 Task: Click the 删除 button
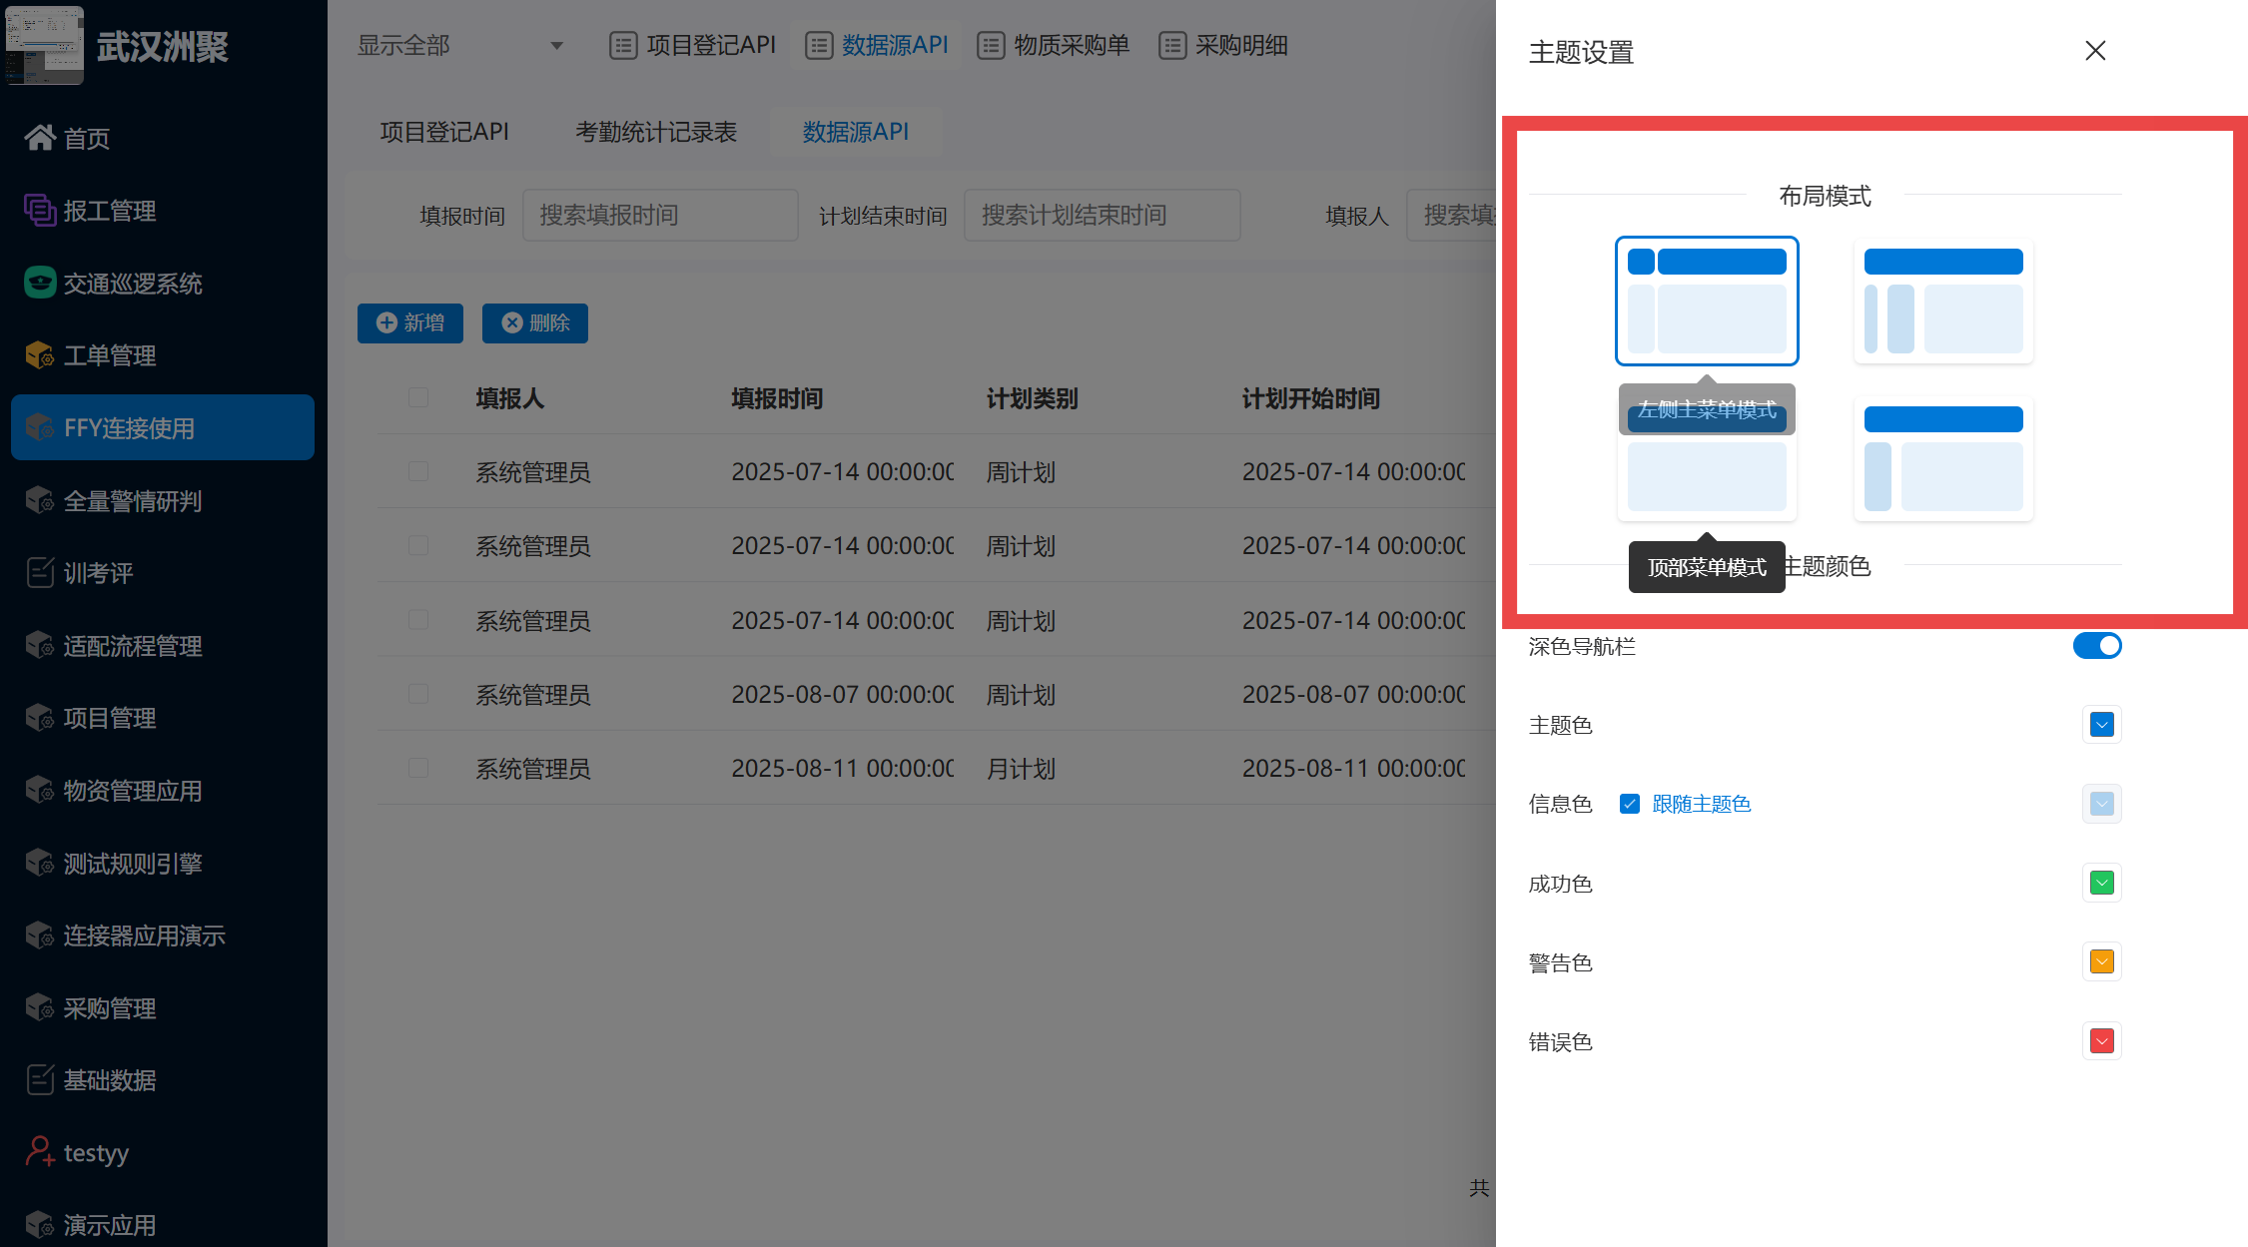tap(535, 323)
